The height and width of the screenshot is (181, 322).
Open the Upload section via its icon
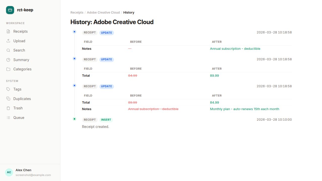coord(9,41)
